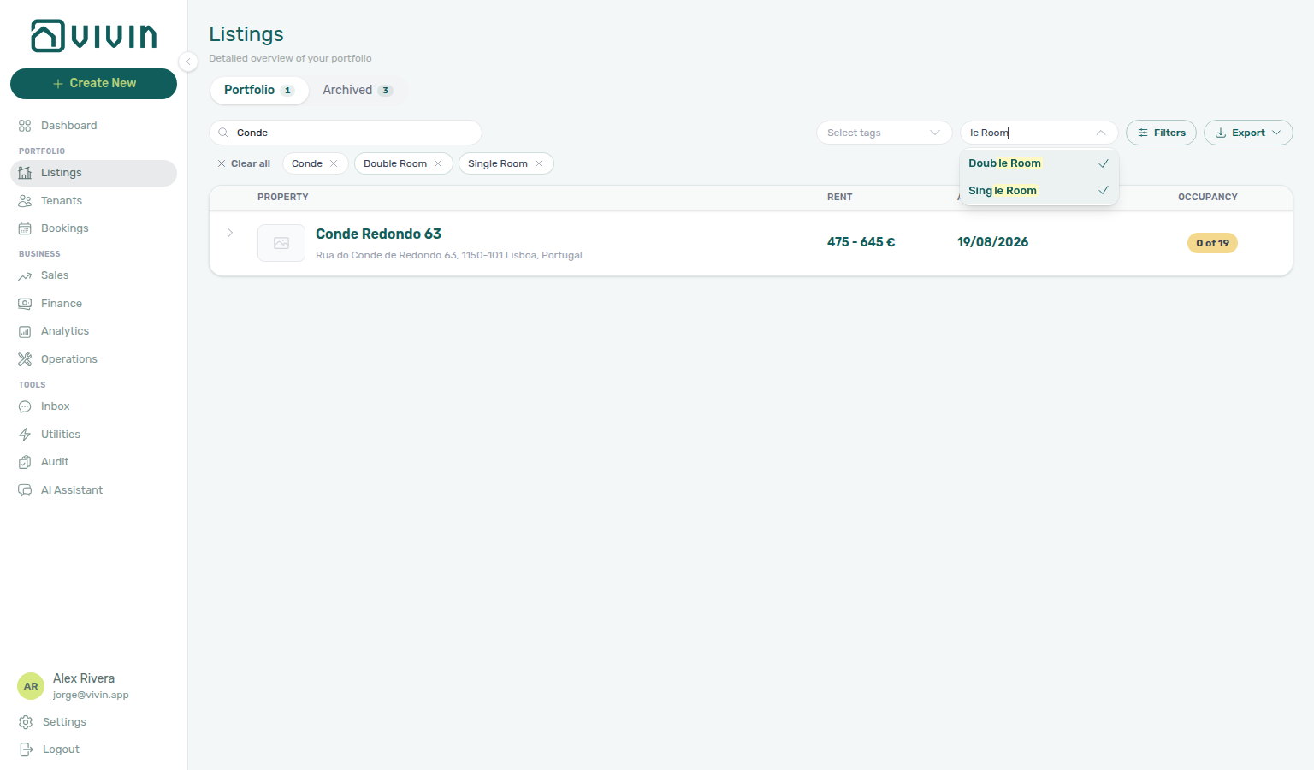1314x770 pixels.
Task: Open the Export dropdown
Action: click(x=1248, y=133)
